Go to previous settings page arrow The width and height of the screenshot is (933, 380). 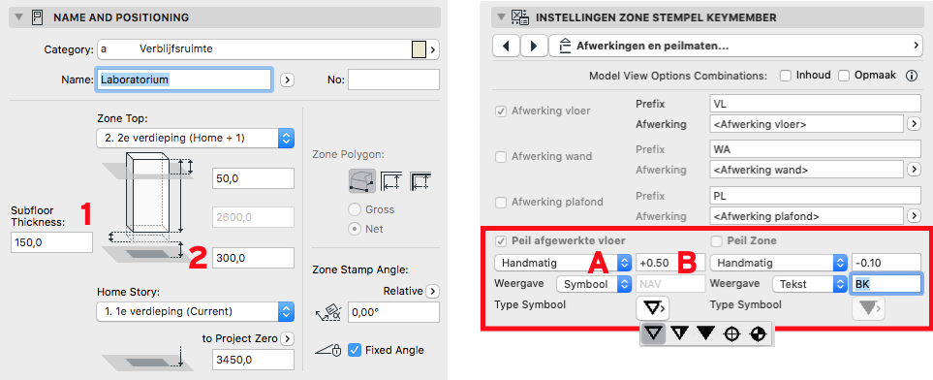(x=506, y=46)
